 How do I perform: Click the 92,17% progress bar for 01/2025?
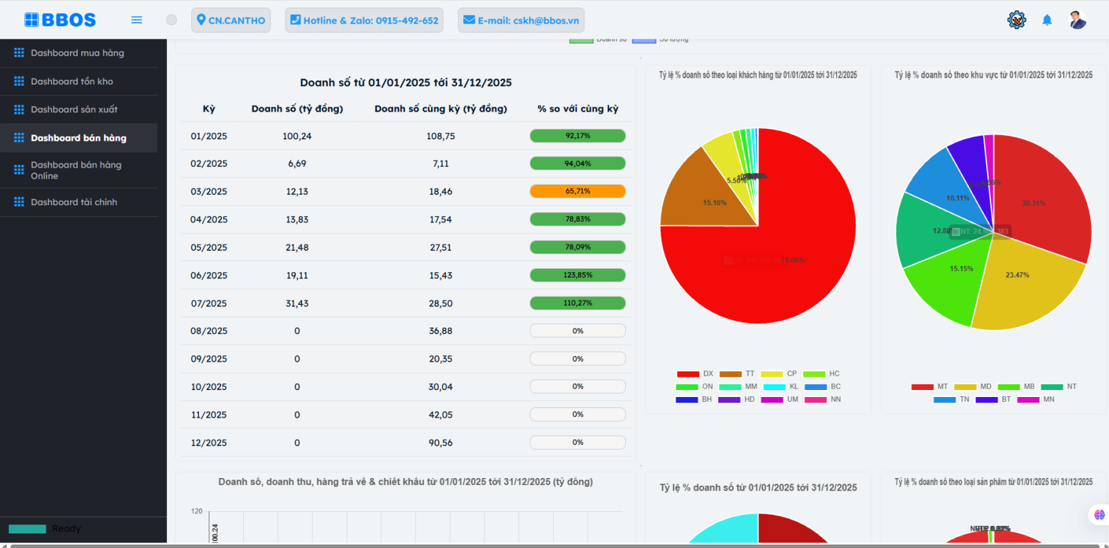(577, 136)
